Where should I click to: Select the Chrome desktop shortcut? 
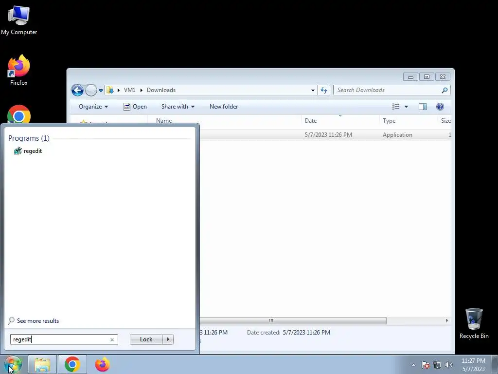[19, 114]
